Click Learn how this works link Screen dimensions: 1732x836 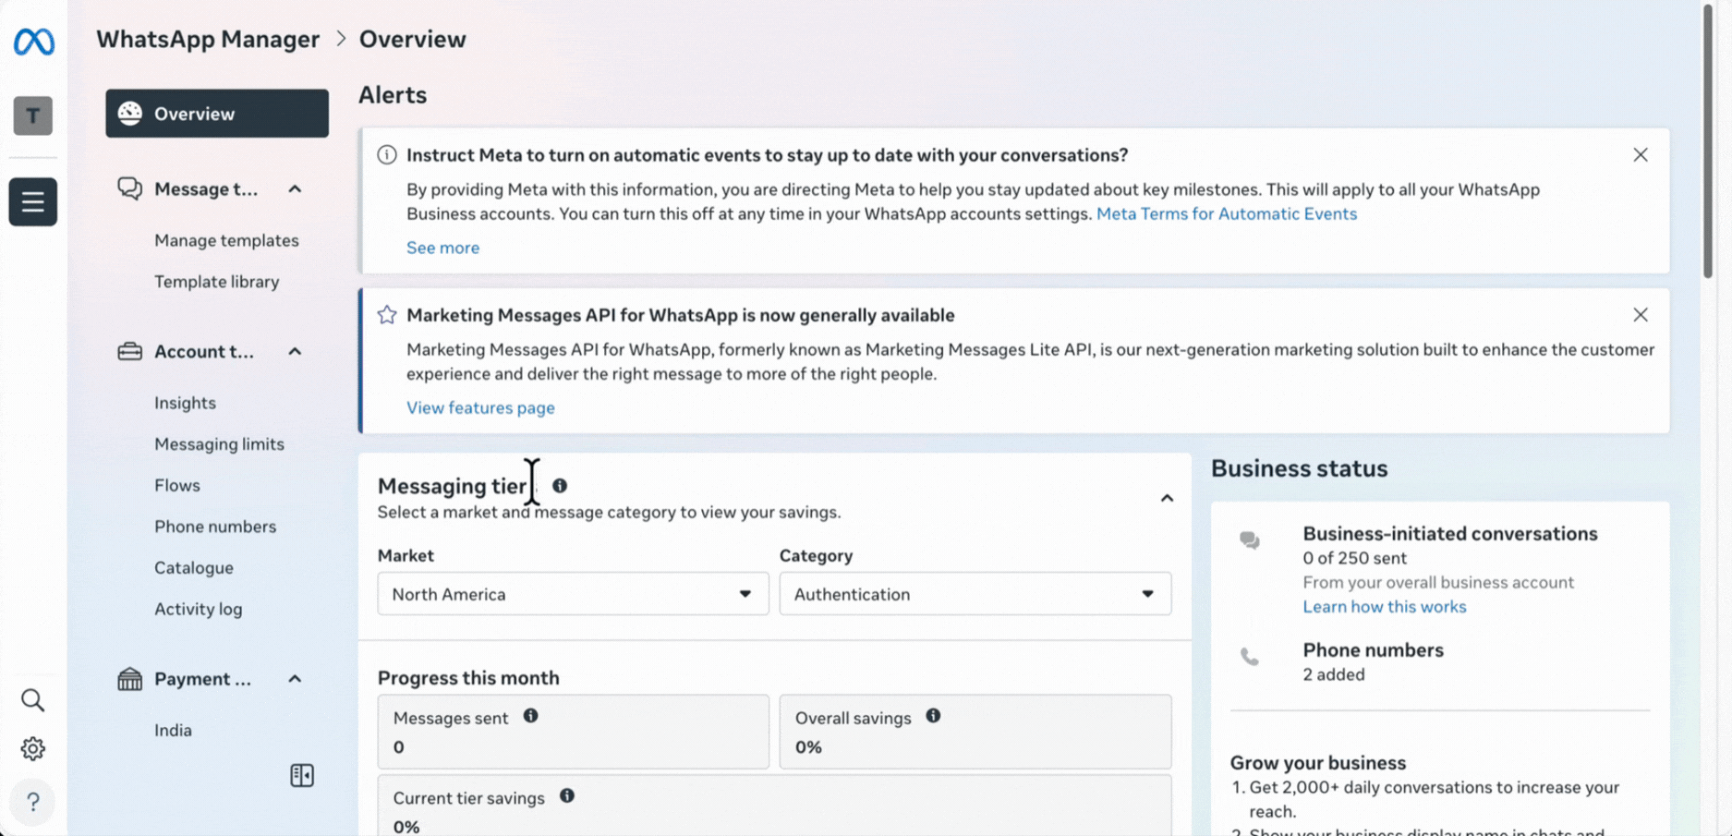coord(1384,607)
